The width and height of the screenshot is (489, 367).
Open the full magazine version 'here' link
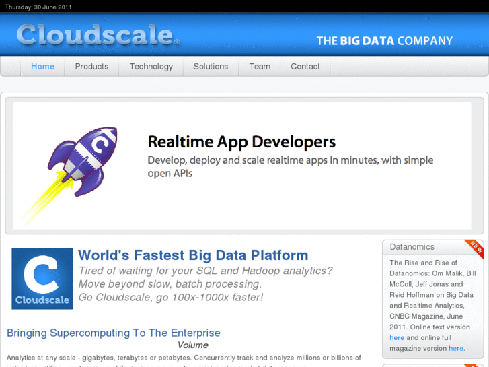coord(456,348)
